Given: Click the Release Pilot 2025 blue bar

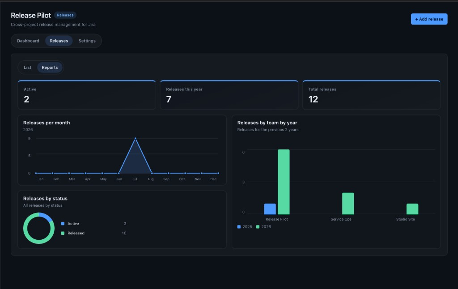Looking at the screenshot, I should 270,209.
